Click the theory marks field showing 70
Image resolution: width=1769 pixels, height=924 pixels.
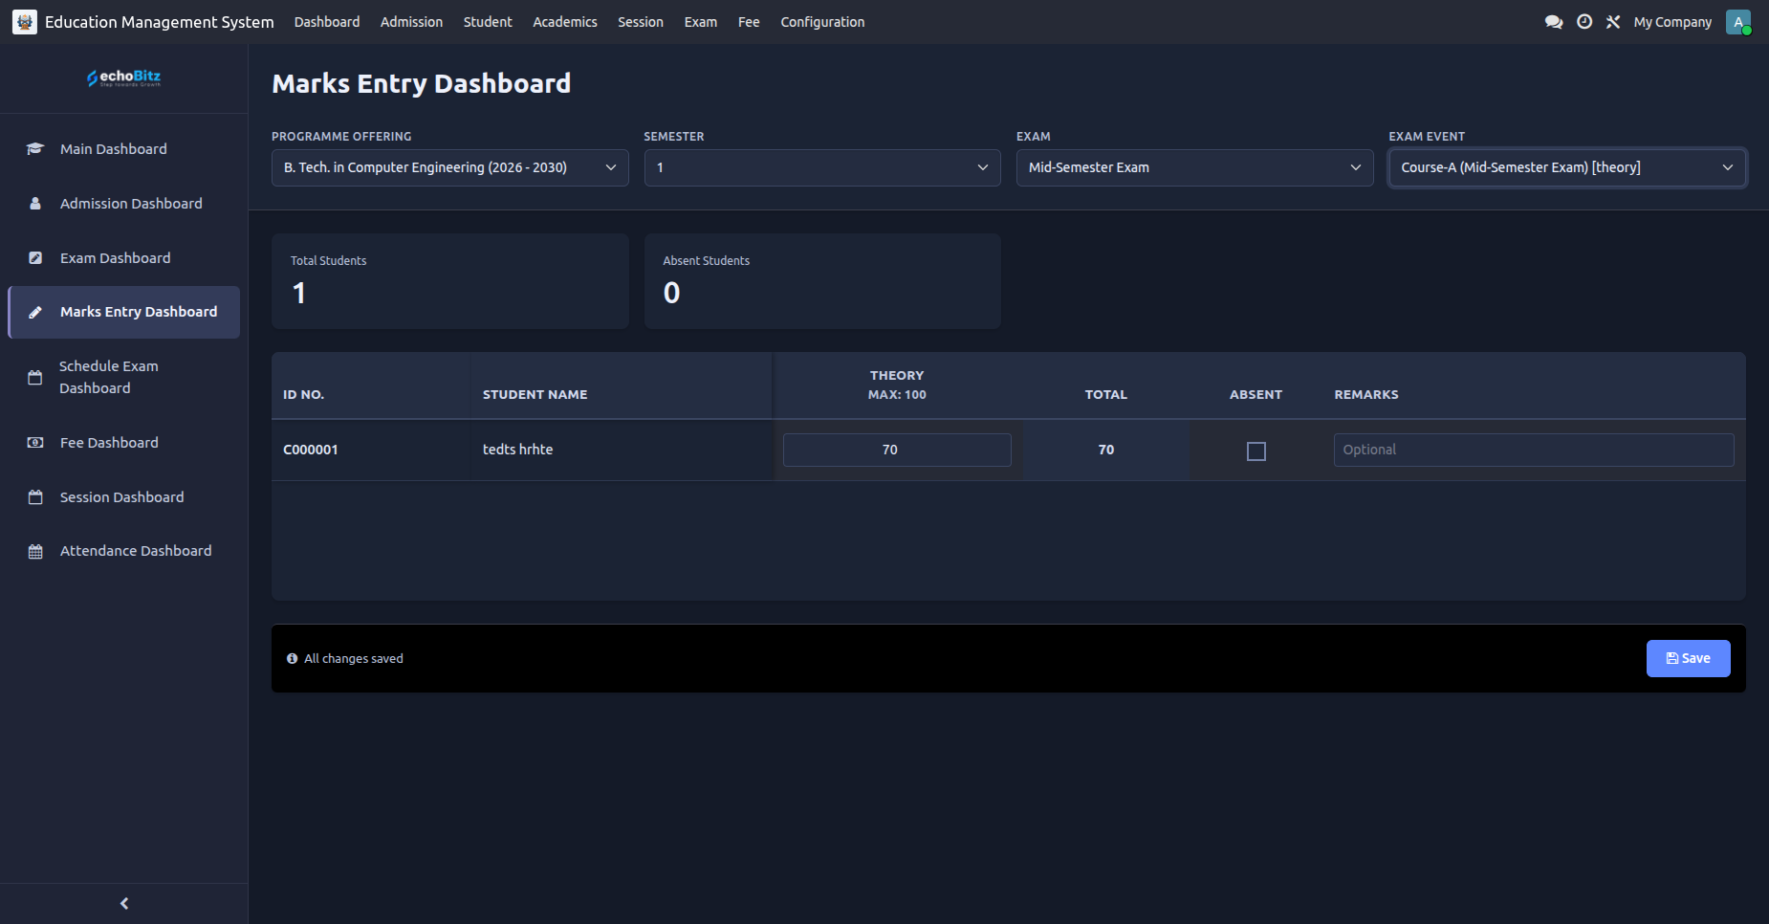(x=897, y=450)
